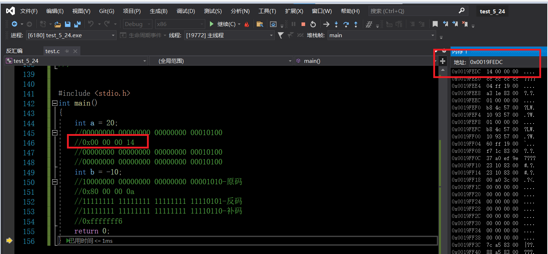Click the 生命周期事件 button
Image resolution: width=548 pixels, height=254 pixels.
[143, 35]
